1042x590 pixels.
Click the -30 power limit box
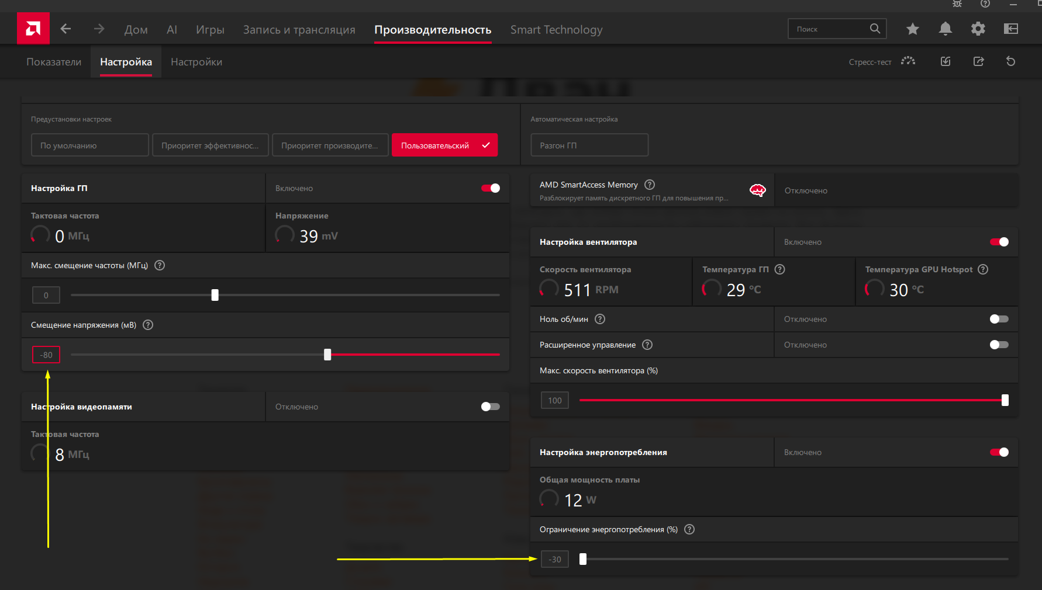point(555,559)
